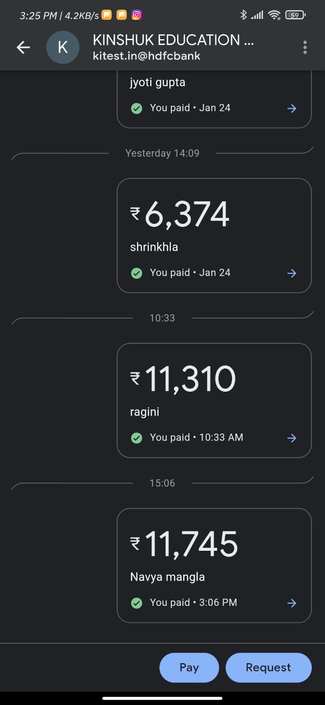This screenshot has height=705, width=325.
Task: Tap the battery indicator in status bar
Action: [x=295, y=15]
